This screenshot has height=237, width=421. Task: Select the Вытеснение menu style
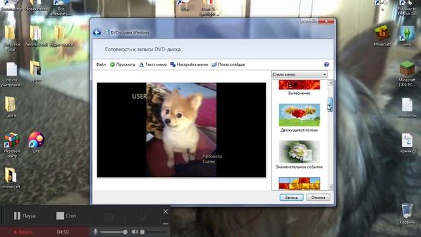(299, 88)
